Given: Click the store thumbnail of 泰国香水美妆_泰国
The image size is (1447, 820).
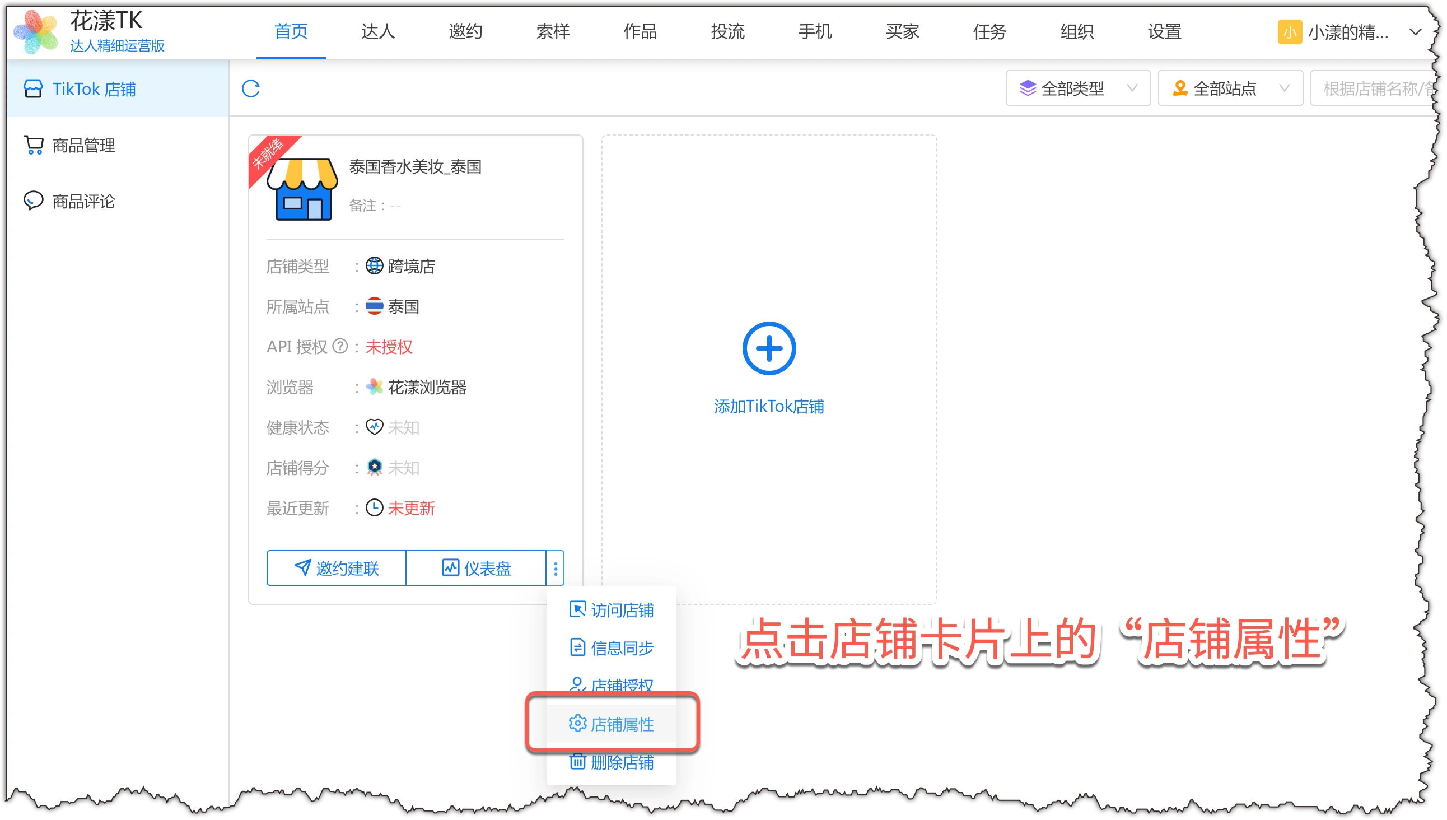Looking at the screenshot, I should tap(303, 189).
